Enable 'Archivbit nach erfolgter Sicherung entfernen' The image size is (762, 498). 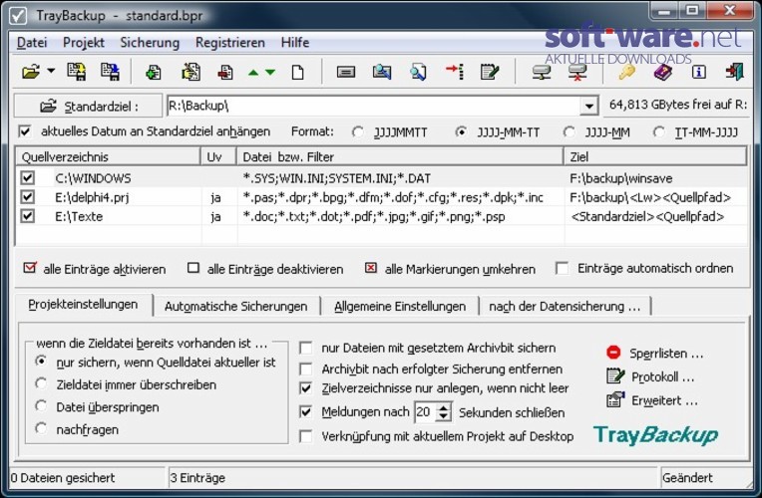(x=305, y=370)
